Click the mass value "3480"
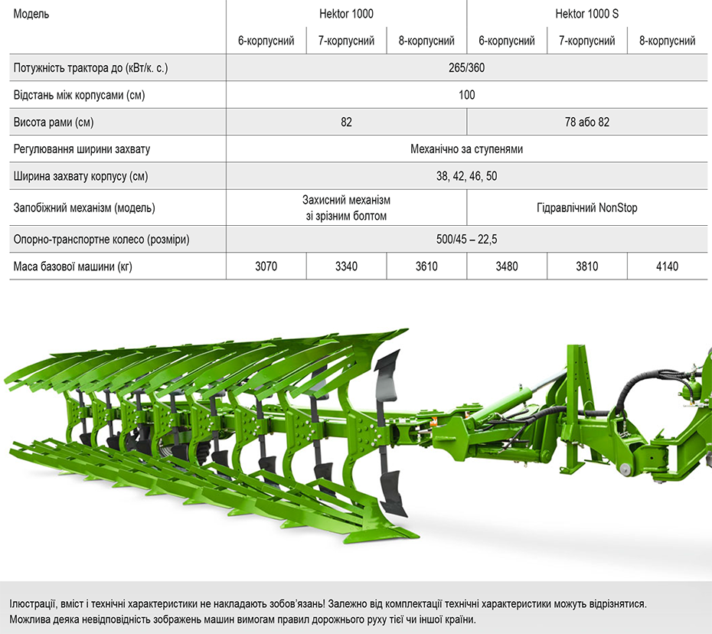Image resolution: width=712 pixels, height=634 pixels. coord(507,266)
